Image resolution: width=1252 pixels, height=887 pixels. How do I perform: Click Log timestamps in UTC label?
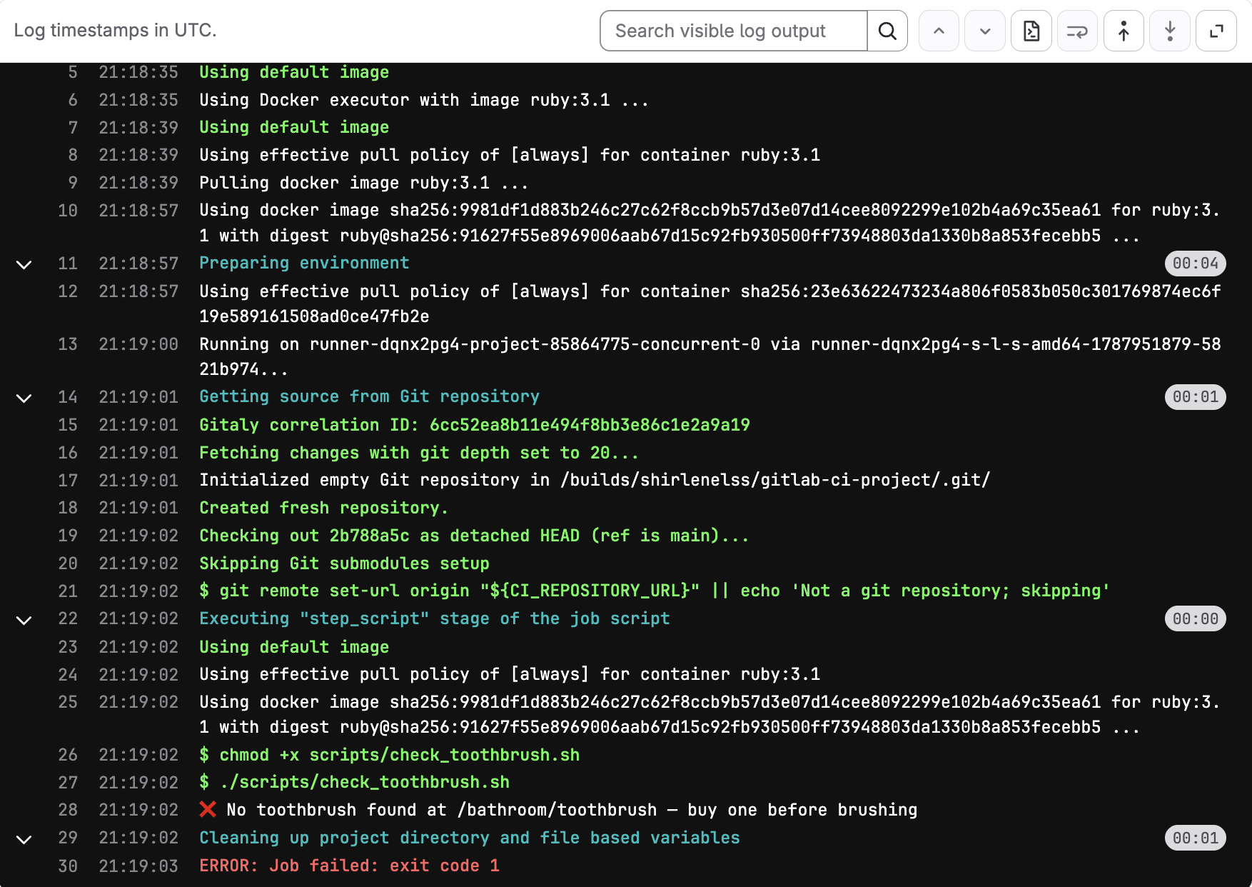click(115, 30)
